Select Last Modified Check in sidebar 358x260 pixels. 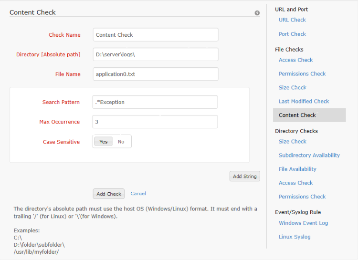(x=304, y=102)
